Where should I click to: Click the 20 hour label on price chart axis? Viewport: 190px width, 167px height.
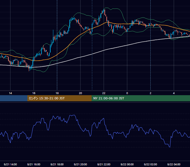point(80,93)
